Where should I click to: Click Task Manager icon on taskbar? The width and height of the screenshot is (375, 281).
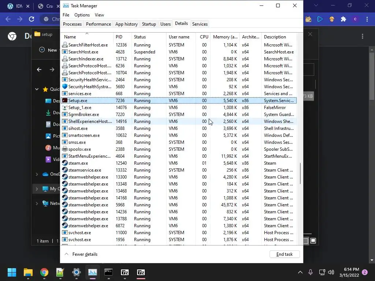point(93,272)
